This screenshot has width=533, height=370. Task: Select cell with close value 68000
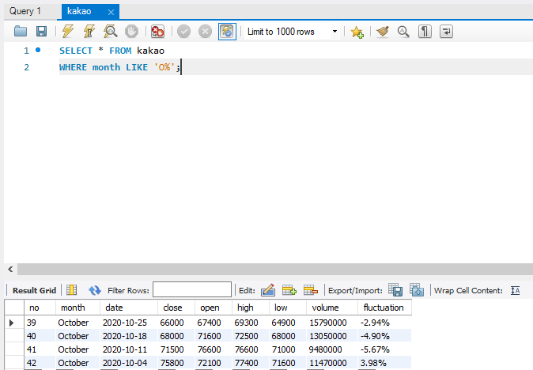tap(176, 336)
